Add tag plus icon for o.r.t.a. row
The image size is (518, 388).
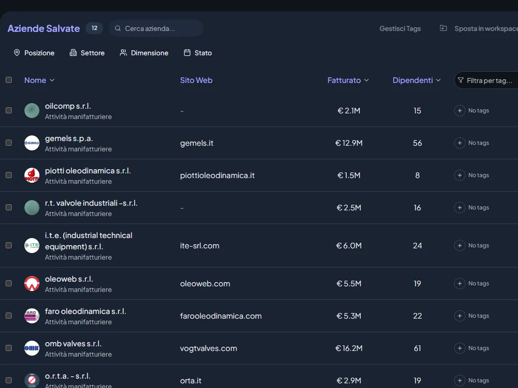point(459,381)
